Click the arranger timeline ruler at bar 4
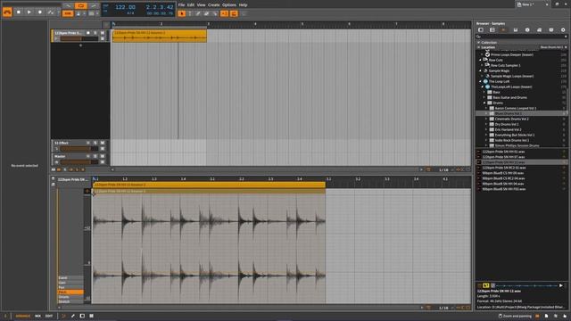The width and height of the screenshot is (571, 321). 255,24
